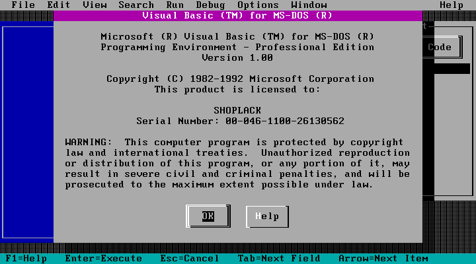Click Arrow=Next Item in the status bar
476x264 pixels.
(383, 259)
